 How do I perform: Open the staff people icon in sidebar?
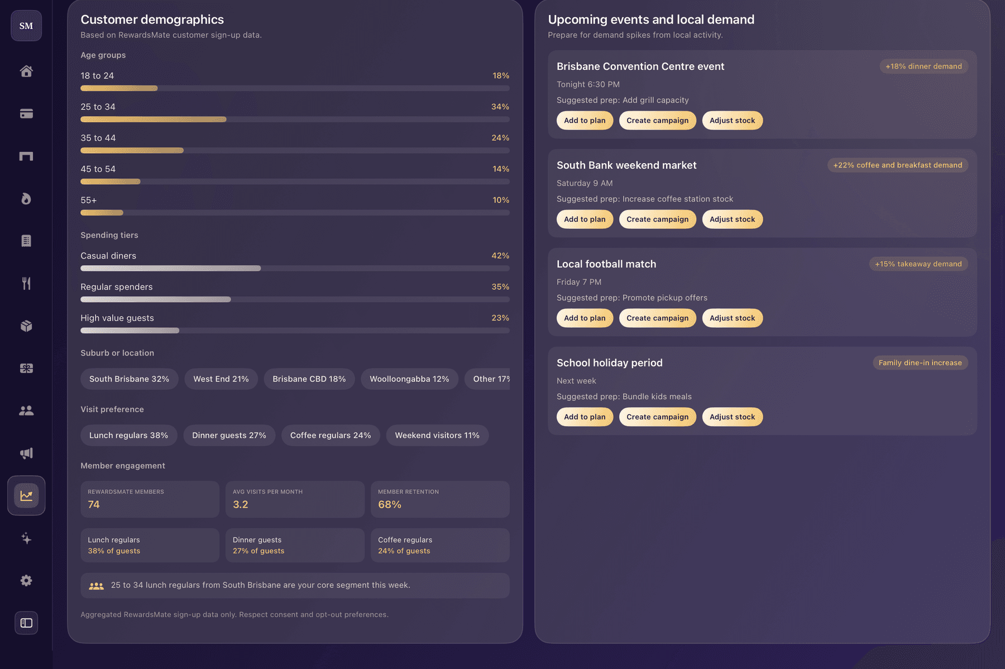[x=26, y=411]
